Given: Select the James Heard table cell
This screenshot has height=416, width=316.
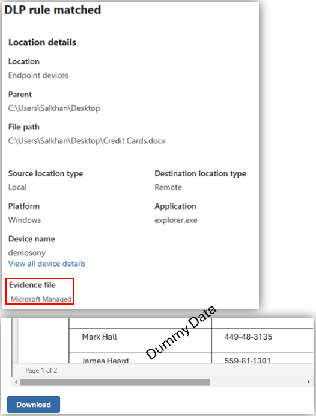Looking at the screenshot, I should [140, 358].
